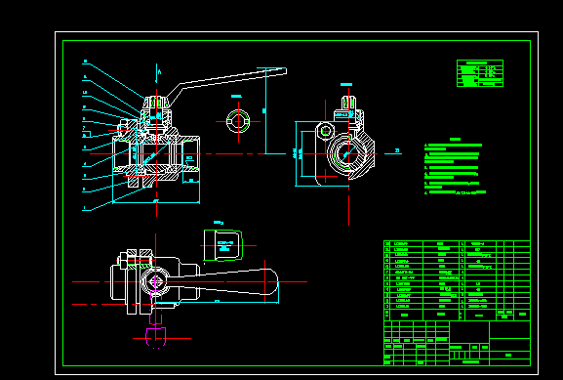
Task: Select the green technical notes text block
Action: point(455,166)
